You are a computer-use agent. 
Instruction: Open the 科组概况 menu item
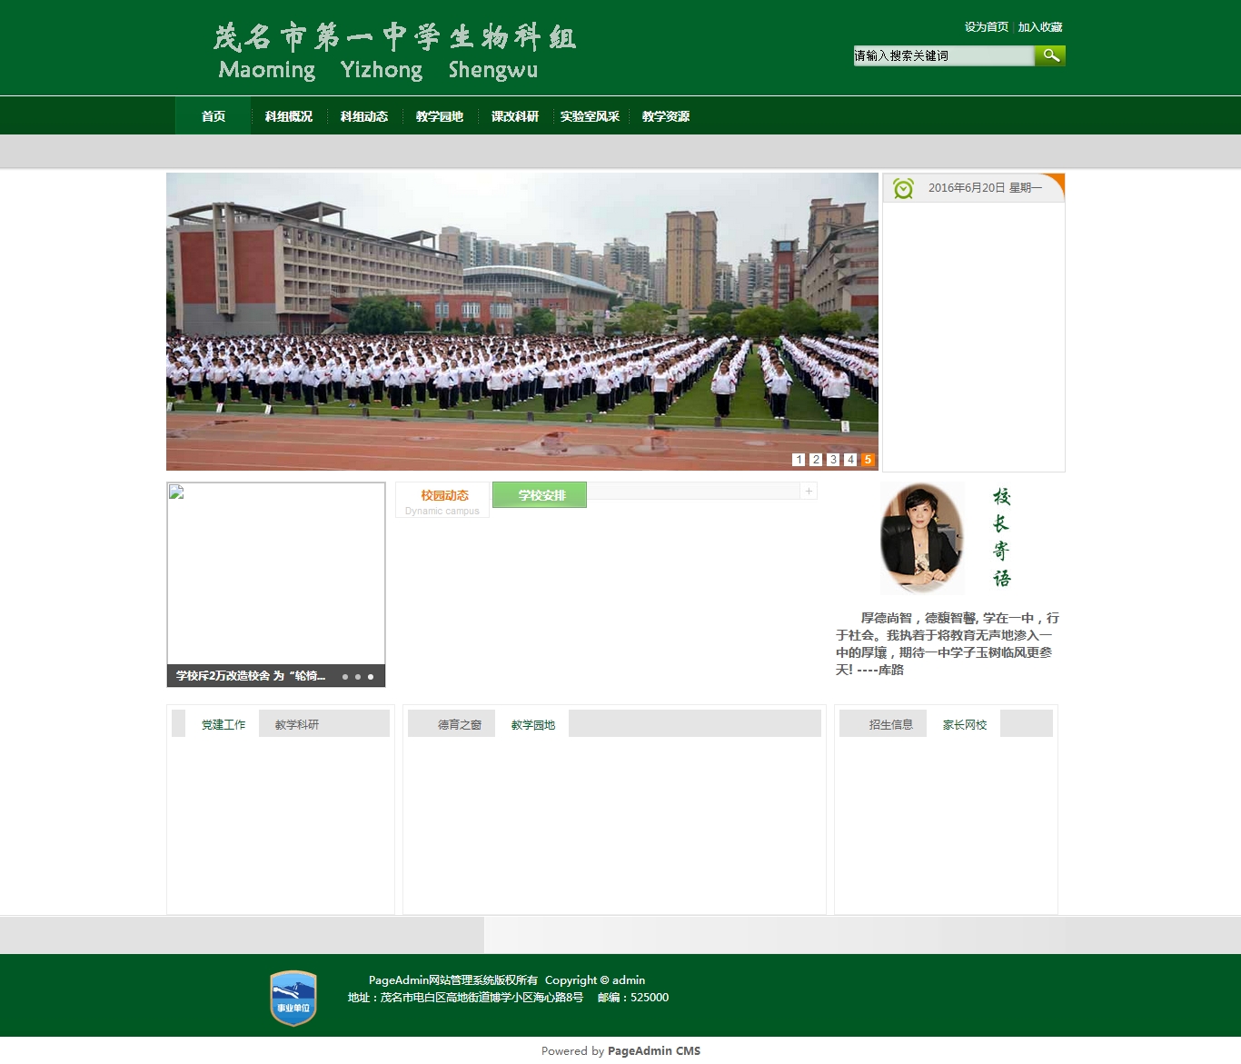(289, 116)
